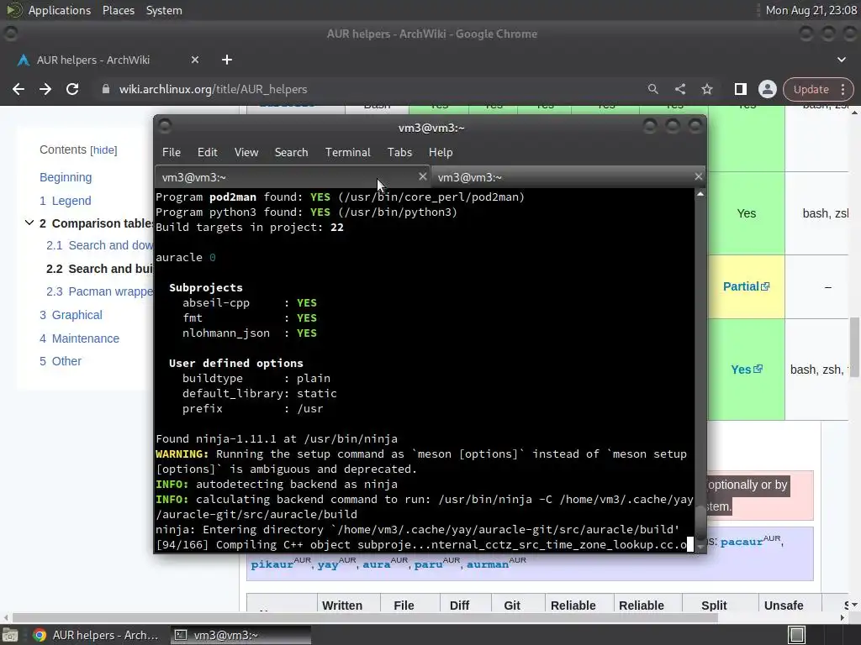View site info lock icon
The height and width of the screenshot is (645, 861).
click(x=105, y=89)
